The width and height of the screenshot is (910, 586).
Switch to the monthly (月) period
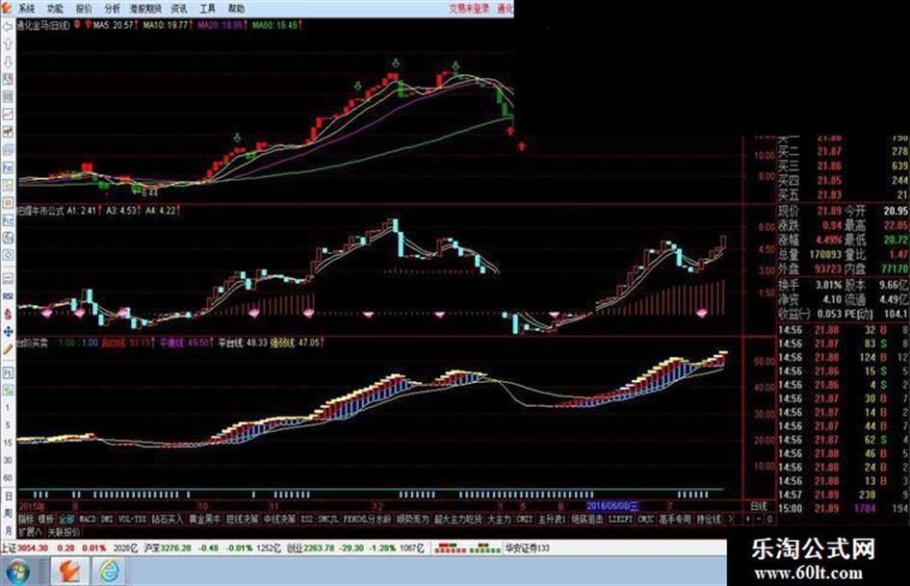pos(8,531)
